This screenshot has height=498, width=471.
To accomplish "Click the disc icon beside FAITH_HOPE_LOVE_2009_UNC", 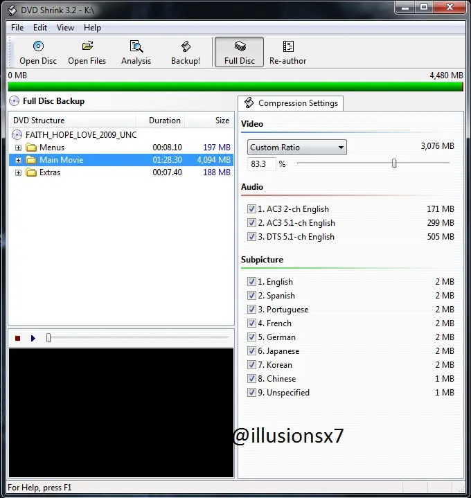I will pos(17,135).
